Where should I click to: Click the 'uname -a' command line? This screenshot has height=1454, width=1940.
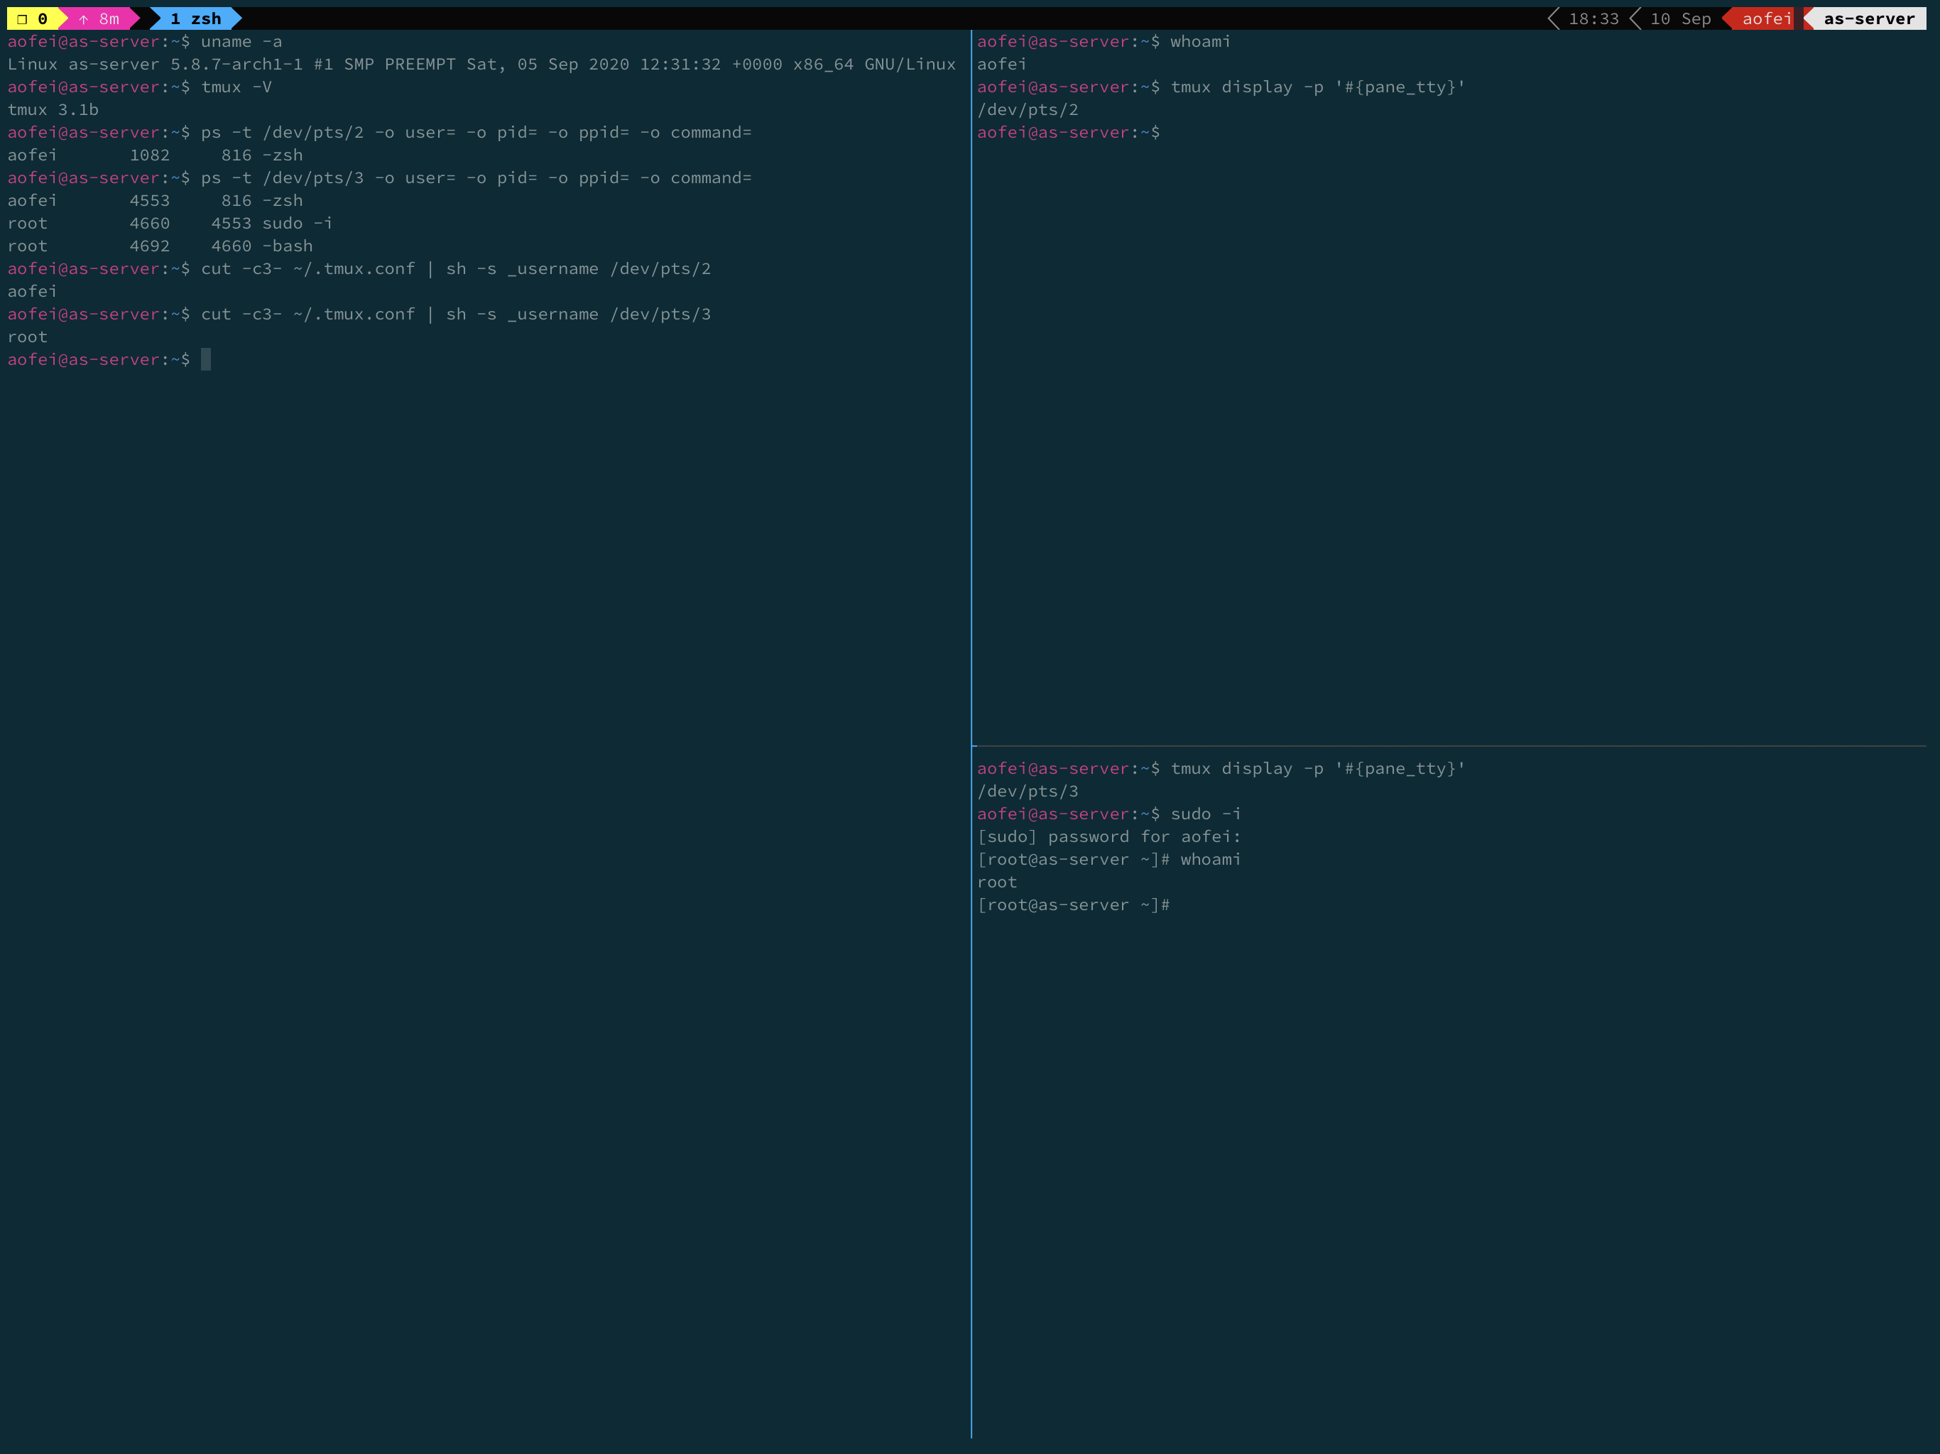pyautogui.click(x=241, y=41)
